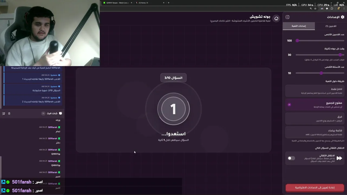The image size is (347, 195).
Task: Click the "استعدوا..." heading
Action: [173, 134]
